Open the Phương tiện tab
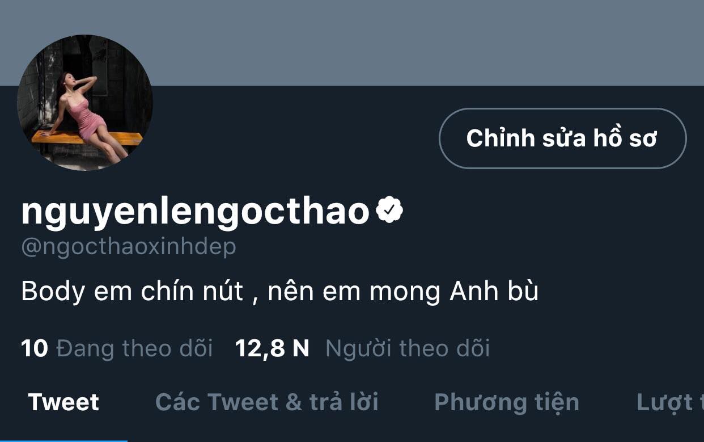 [507, 403]
